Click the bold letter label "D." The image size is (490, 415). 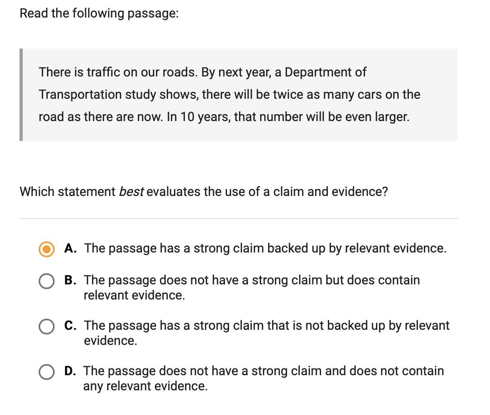(x=70, y=371)
